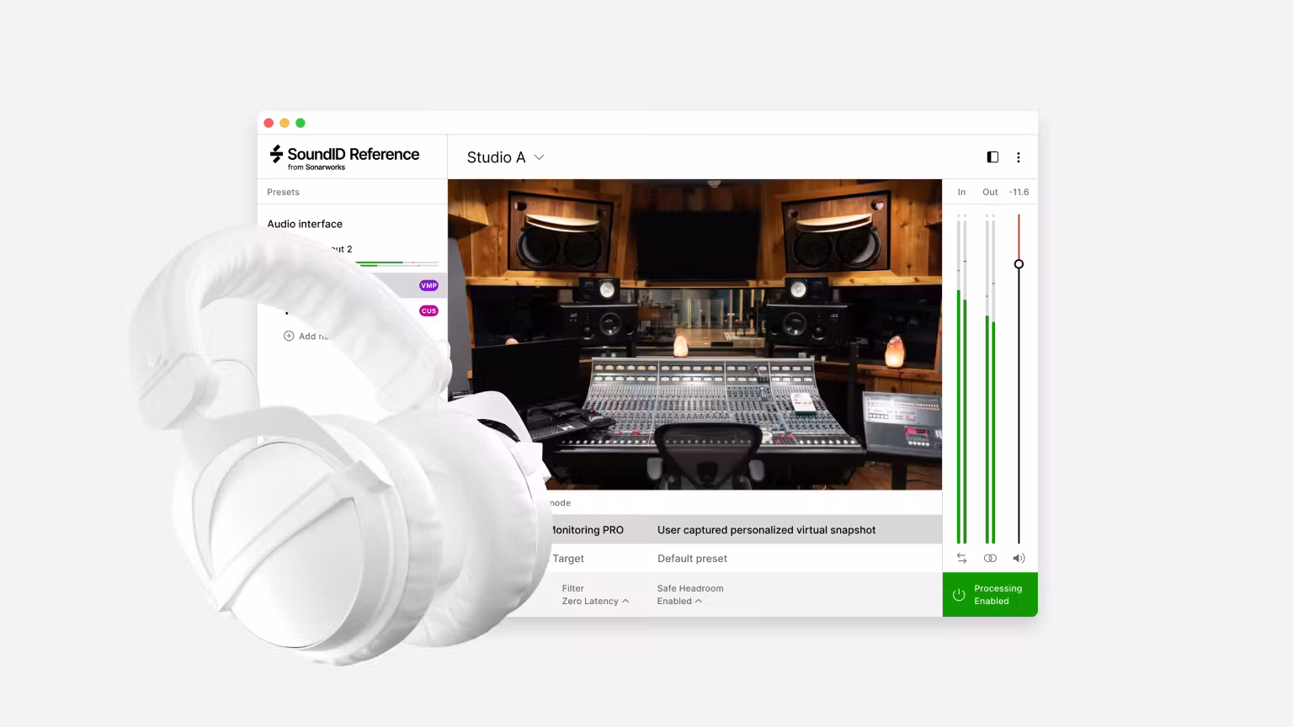Click the In level meter
1293x727 pixels.
pos(961,379)
